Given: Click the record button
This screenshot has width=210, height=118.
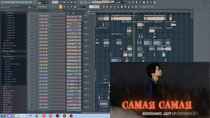Looking at the screenshot, I should [x=50, y=2].
